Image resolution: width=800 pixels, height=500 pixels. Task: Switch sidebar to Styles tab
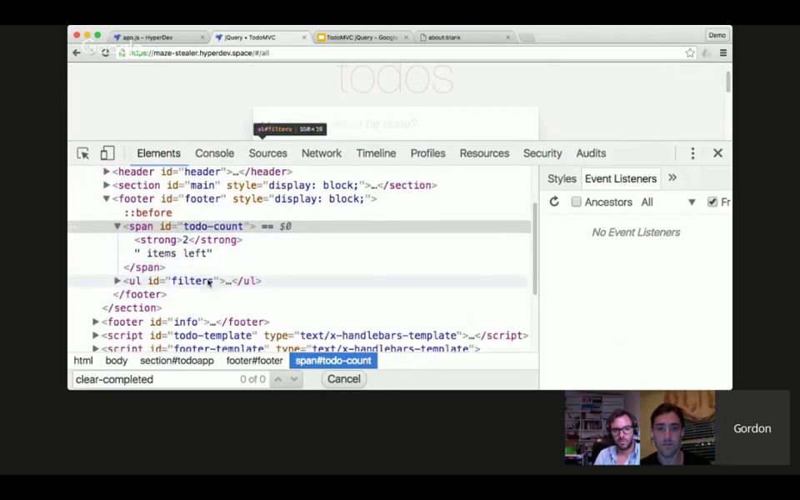pyautogui.click(x=562, y=178)
